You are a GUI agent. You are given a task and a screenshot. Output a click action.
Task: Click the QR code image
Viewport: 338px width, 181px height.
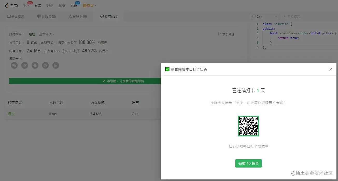pos(249,126)
